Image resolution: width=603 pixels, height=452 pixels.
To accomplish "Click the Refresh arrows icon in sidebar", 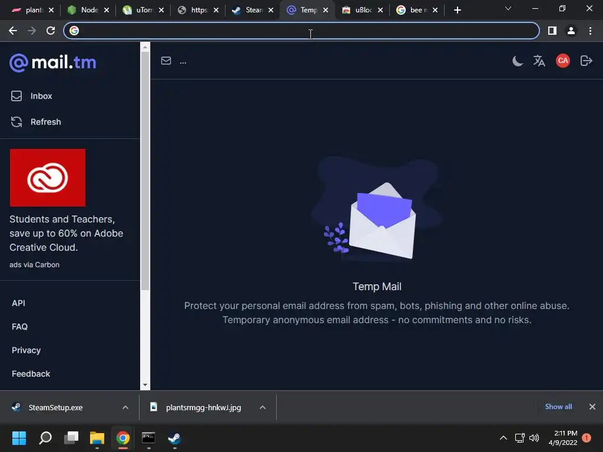I will click(x=16, y=122).
